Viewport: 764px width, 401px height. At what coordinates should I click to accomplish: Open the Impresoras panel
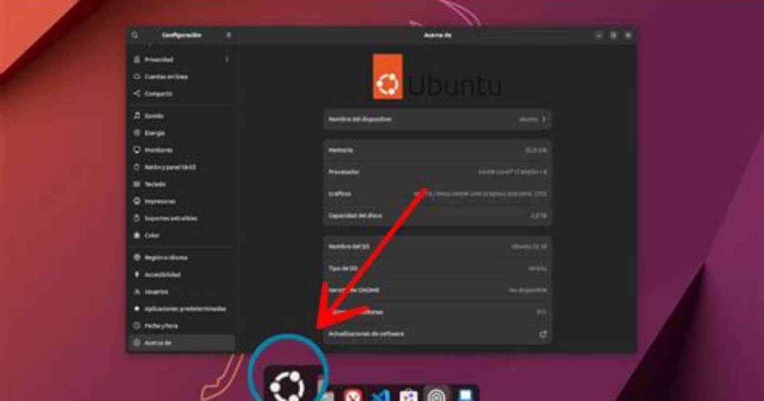point(181,201)
